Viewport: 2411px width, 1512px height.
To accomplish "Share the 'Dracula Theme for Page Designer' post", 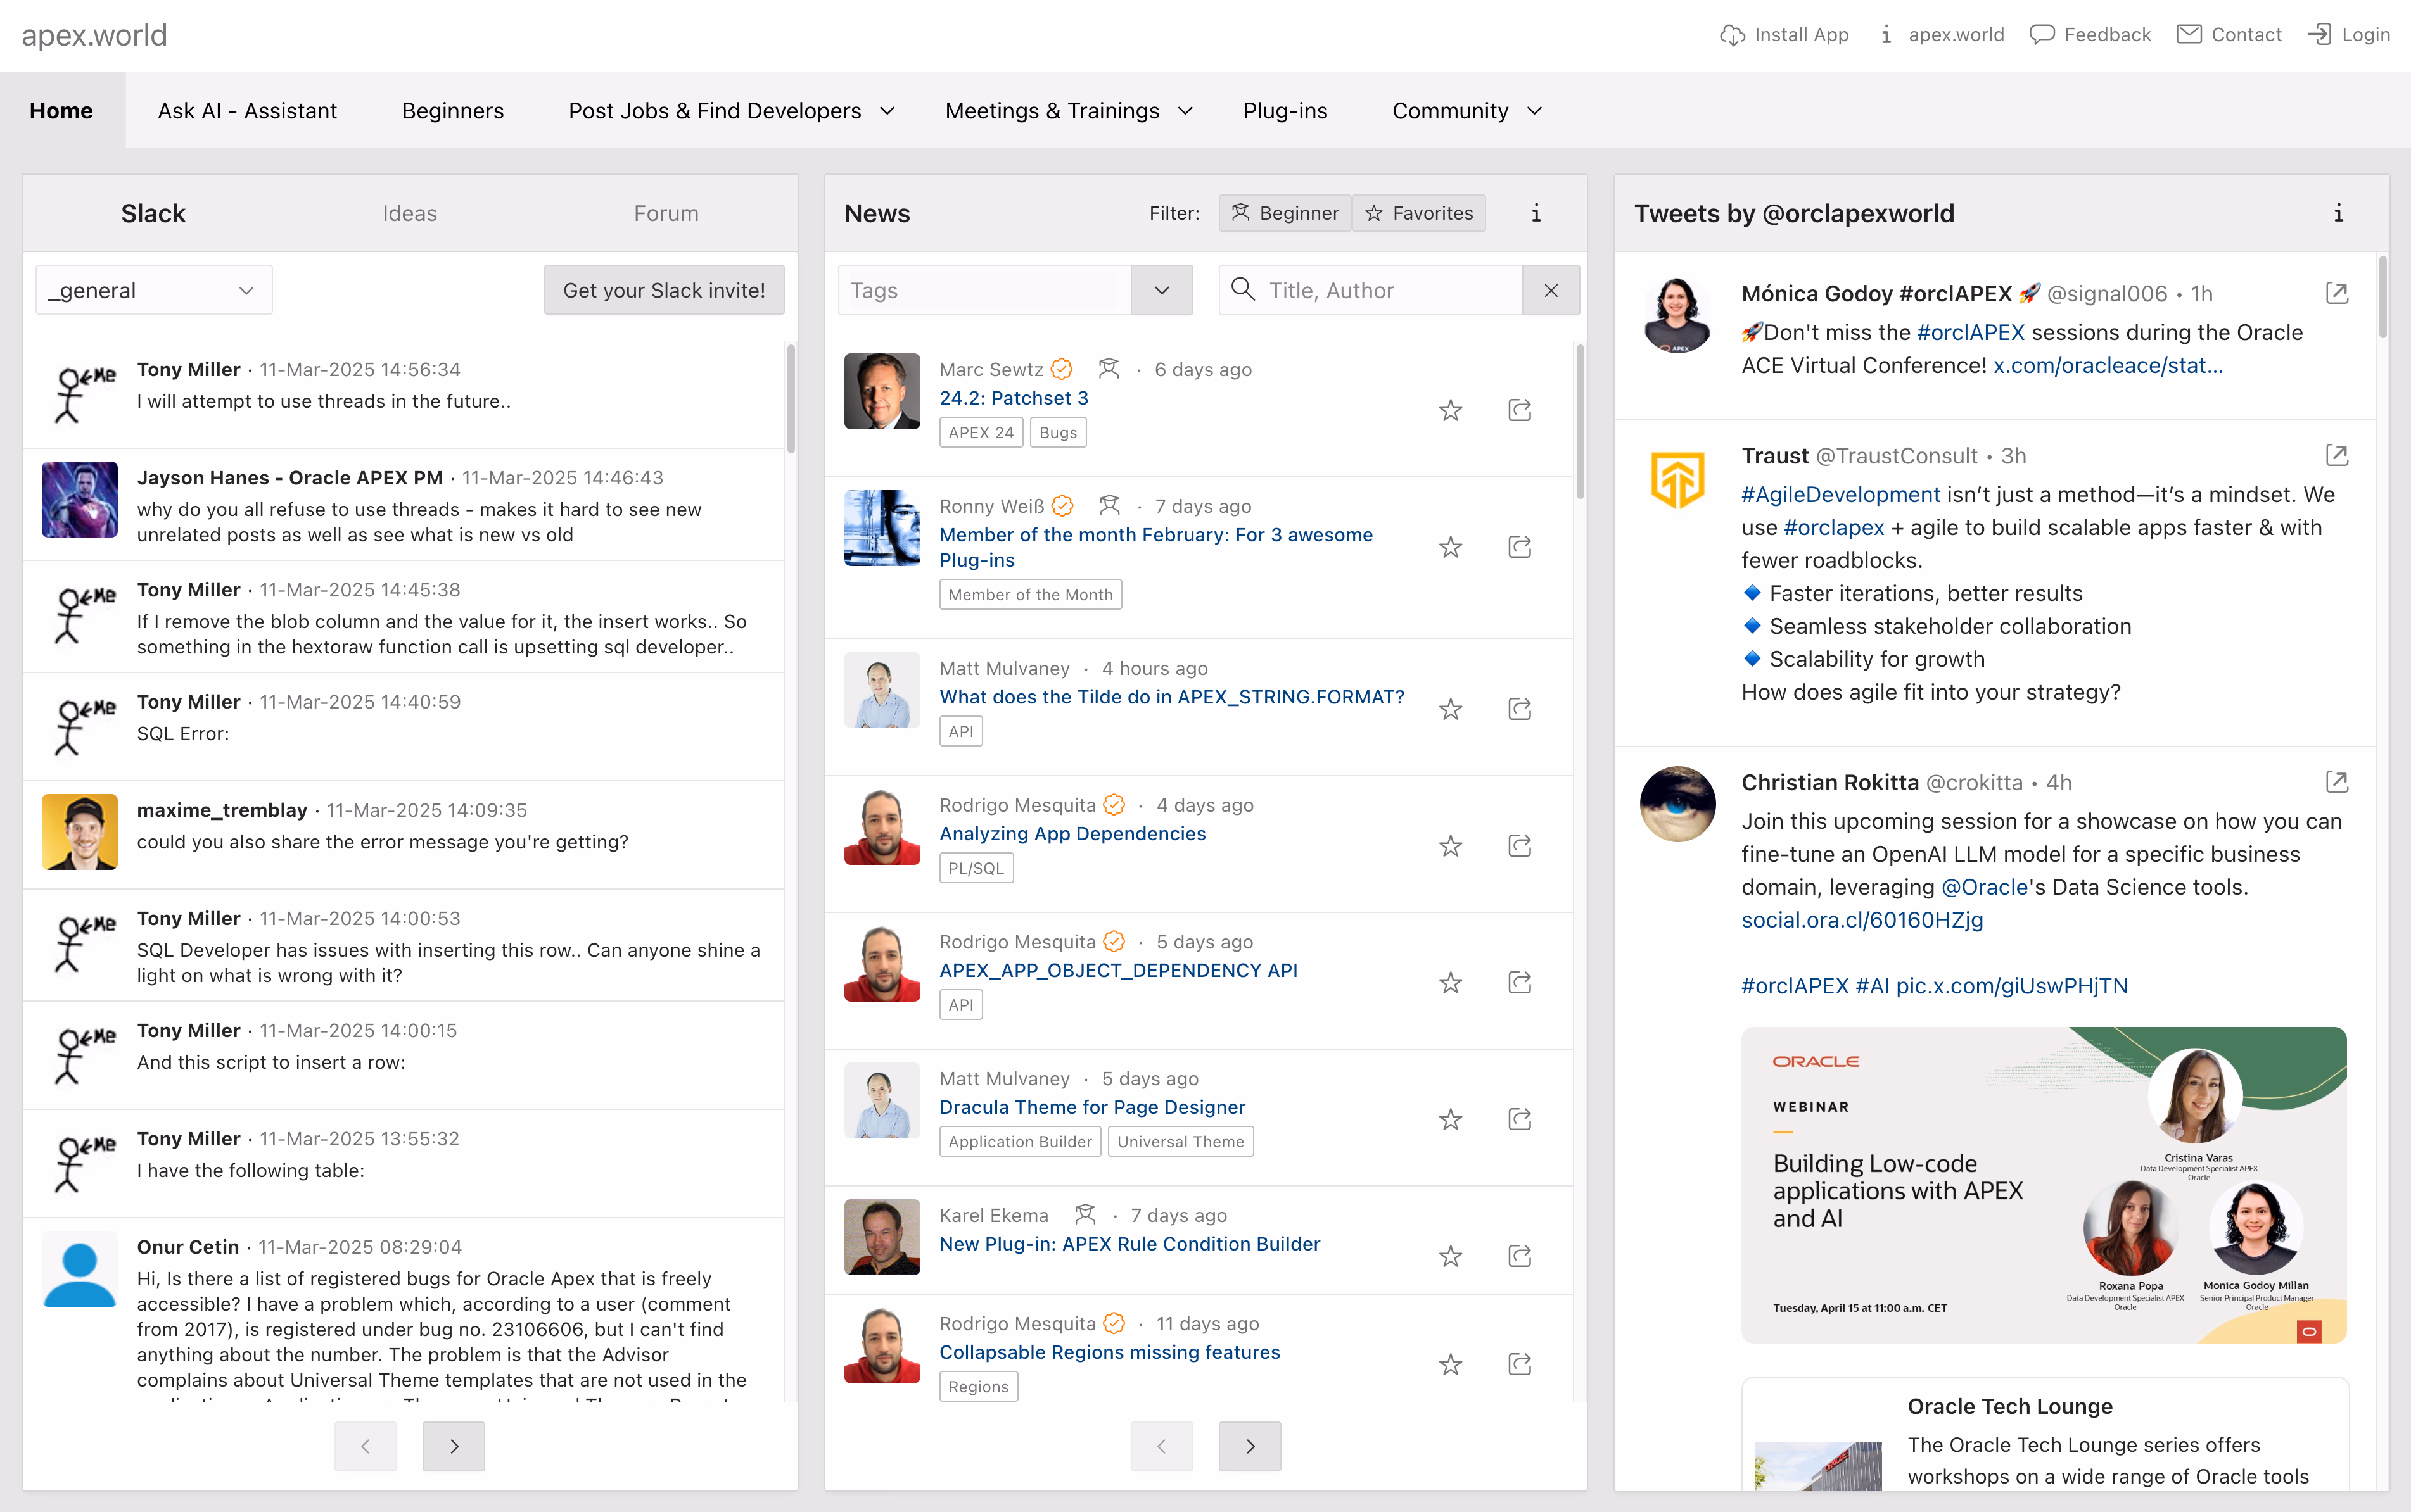I will coord(1520,1119).
